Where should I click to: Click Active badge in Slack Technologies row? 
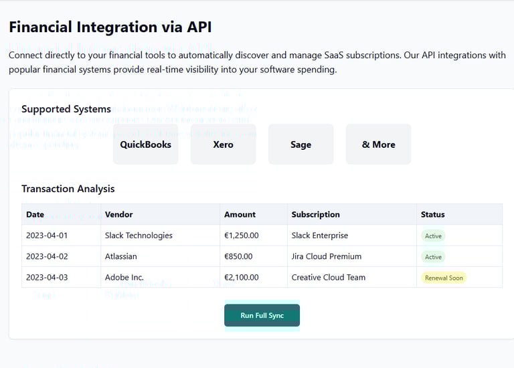coord(433,236)
